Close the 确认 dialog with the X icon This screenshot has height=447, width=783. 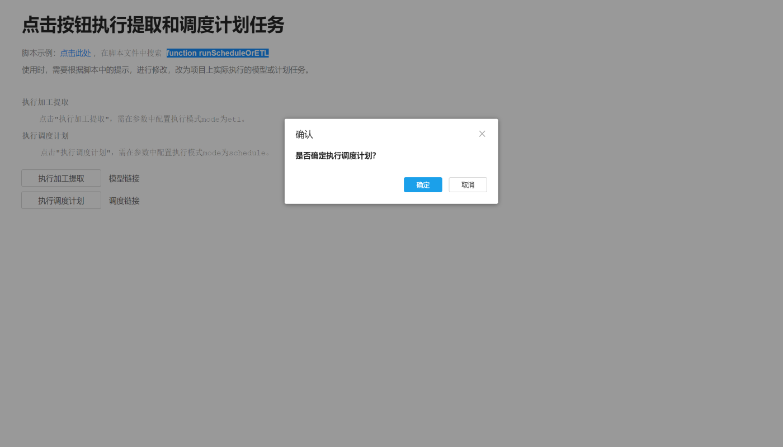click(482, 134)
